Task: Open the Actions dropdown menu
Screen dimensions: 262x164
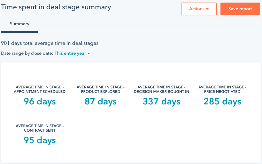Action: coord(198,9)
